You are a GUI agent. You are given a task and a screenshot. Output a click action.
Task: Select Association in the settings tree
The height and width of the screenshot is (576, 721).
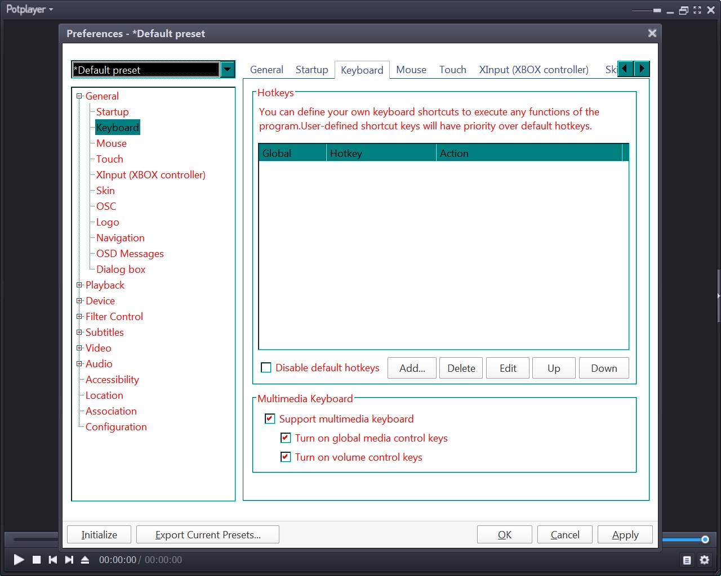111,411
